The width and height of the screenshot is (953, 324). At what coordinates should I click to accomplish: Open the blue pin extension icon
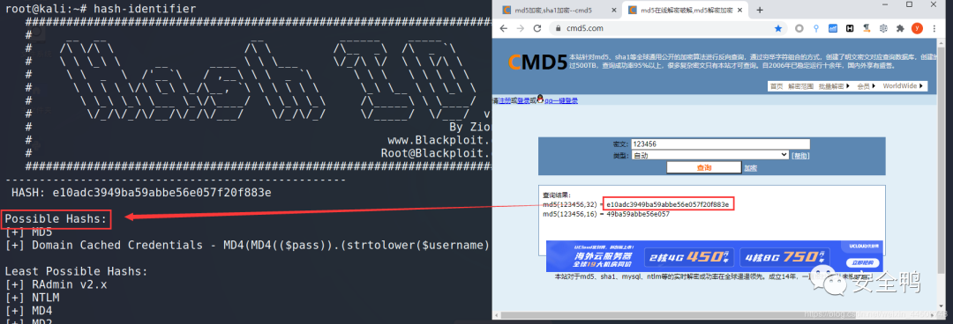pos(816,28)
